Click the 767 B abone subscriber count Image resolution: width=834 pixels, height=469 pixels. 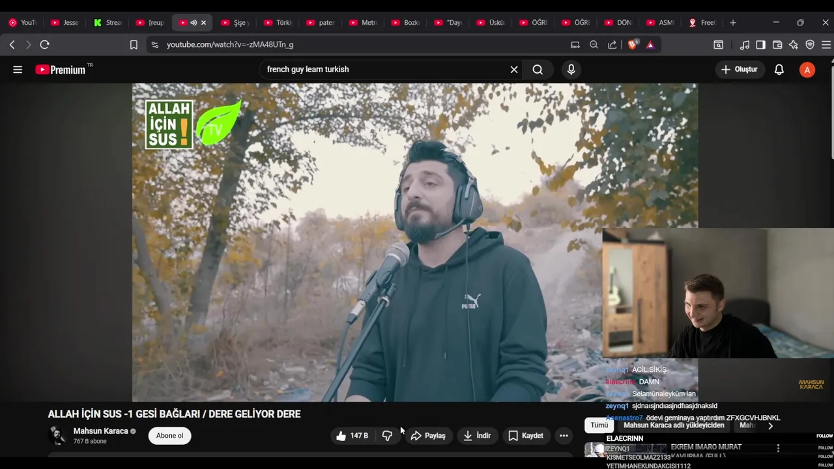[x=90, y=442]
